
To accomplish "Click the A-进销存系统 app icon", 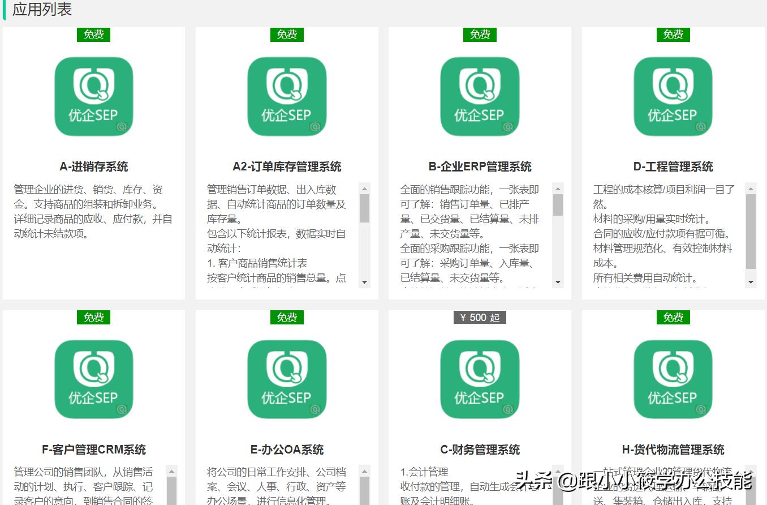I will (93, 95).
